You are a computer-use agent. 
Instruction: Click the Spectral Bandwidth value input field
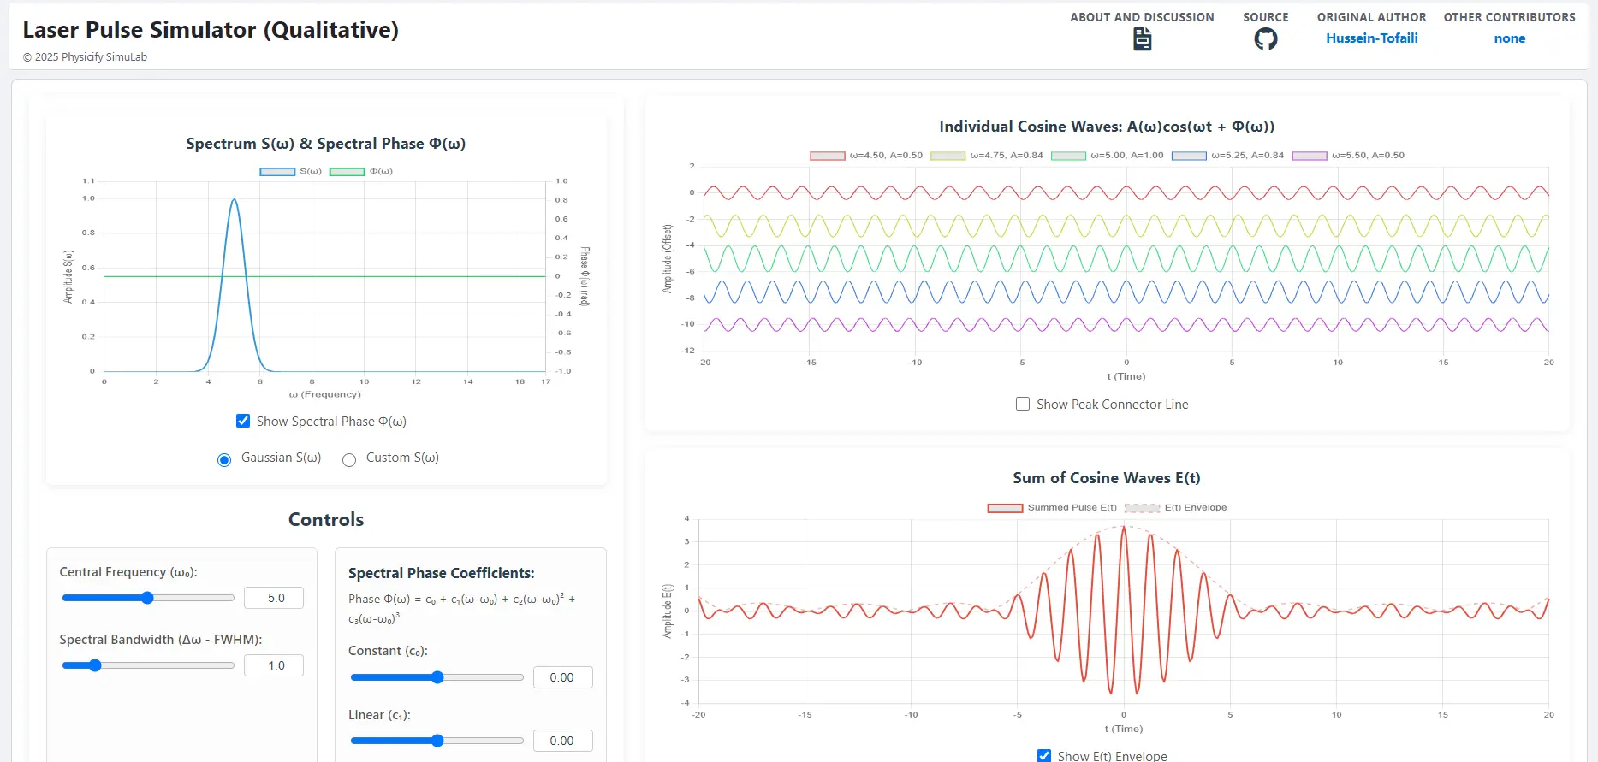274,665
